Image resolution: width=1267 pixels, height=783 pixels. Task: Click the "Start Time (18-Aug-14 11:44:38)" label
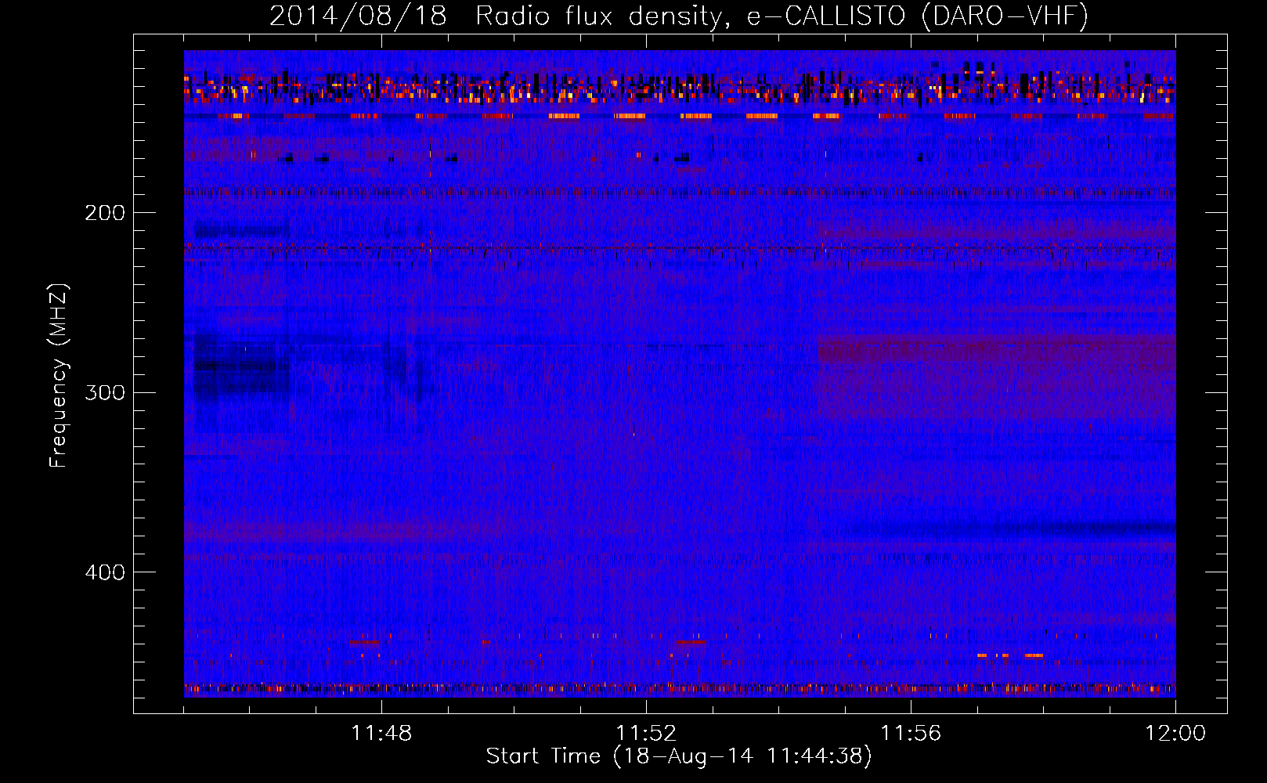pos(679,756)
